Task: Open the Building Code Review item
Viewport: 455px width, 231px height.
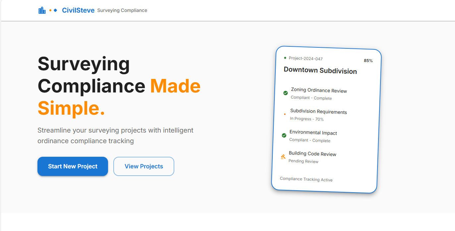Action: click(313, 154)
